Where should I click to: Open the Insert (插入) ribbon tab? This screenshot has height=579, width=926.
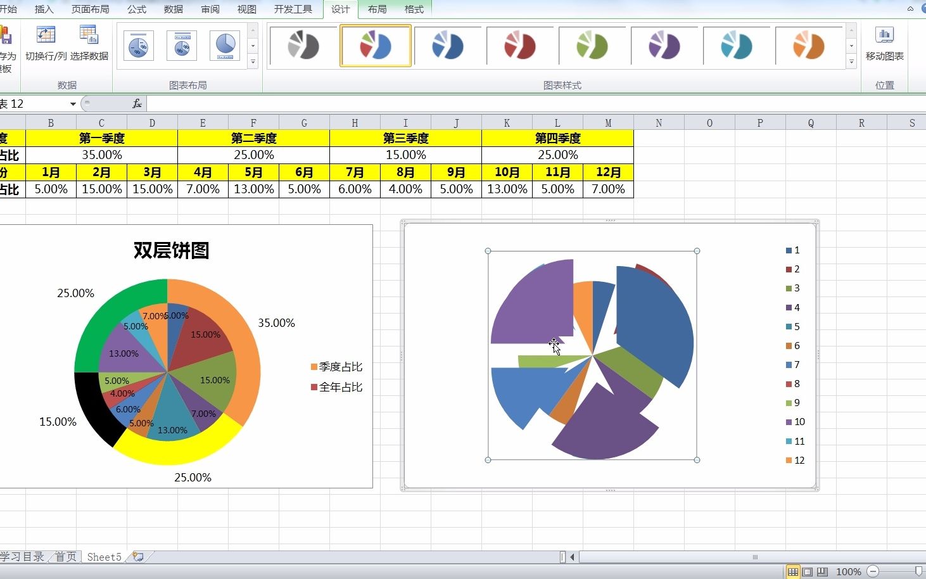click(x=44, y=9)
